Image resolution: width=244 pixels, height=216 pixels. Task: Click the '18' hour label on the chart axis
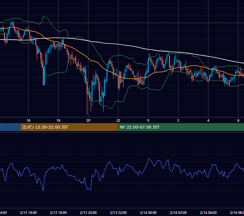click(x=58, y=121)
